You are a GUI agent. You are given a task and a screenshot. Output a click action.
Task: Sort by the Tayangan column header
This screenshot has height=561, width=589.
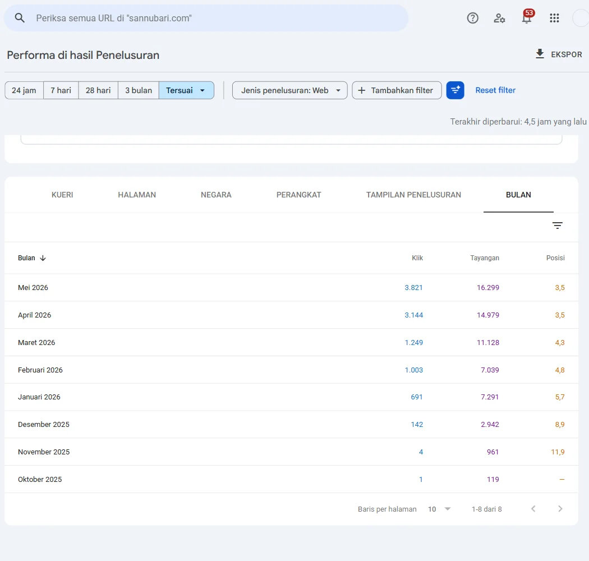(x=485, y=258)
